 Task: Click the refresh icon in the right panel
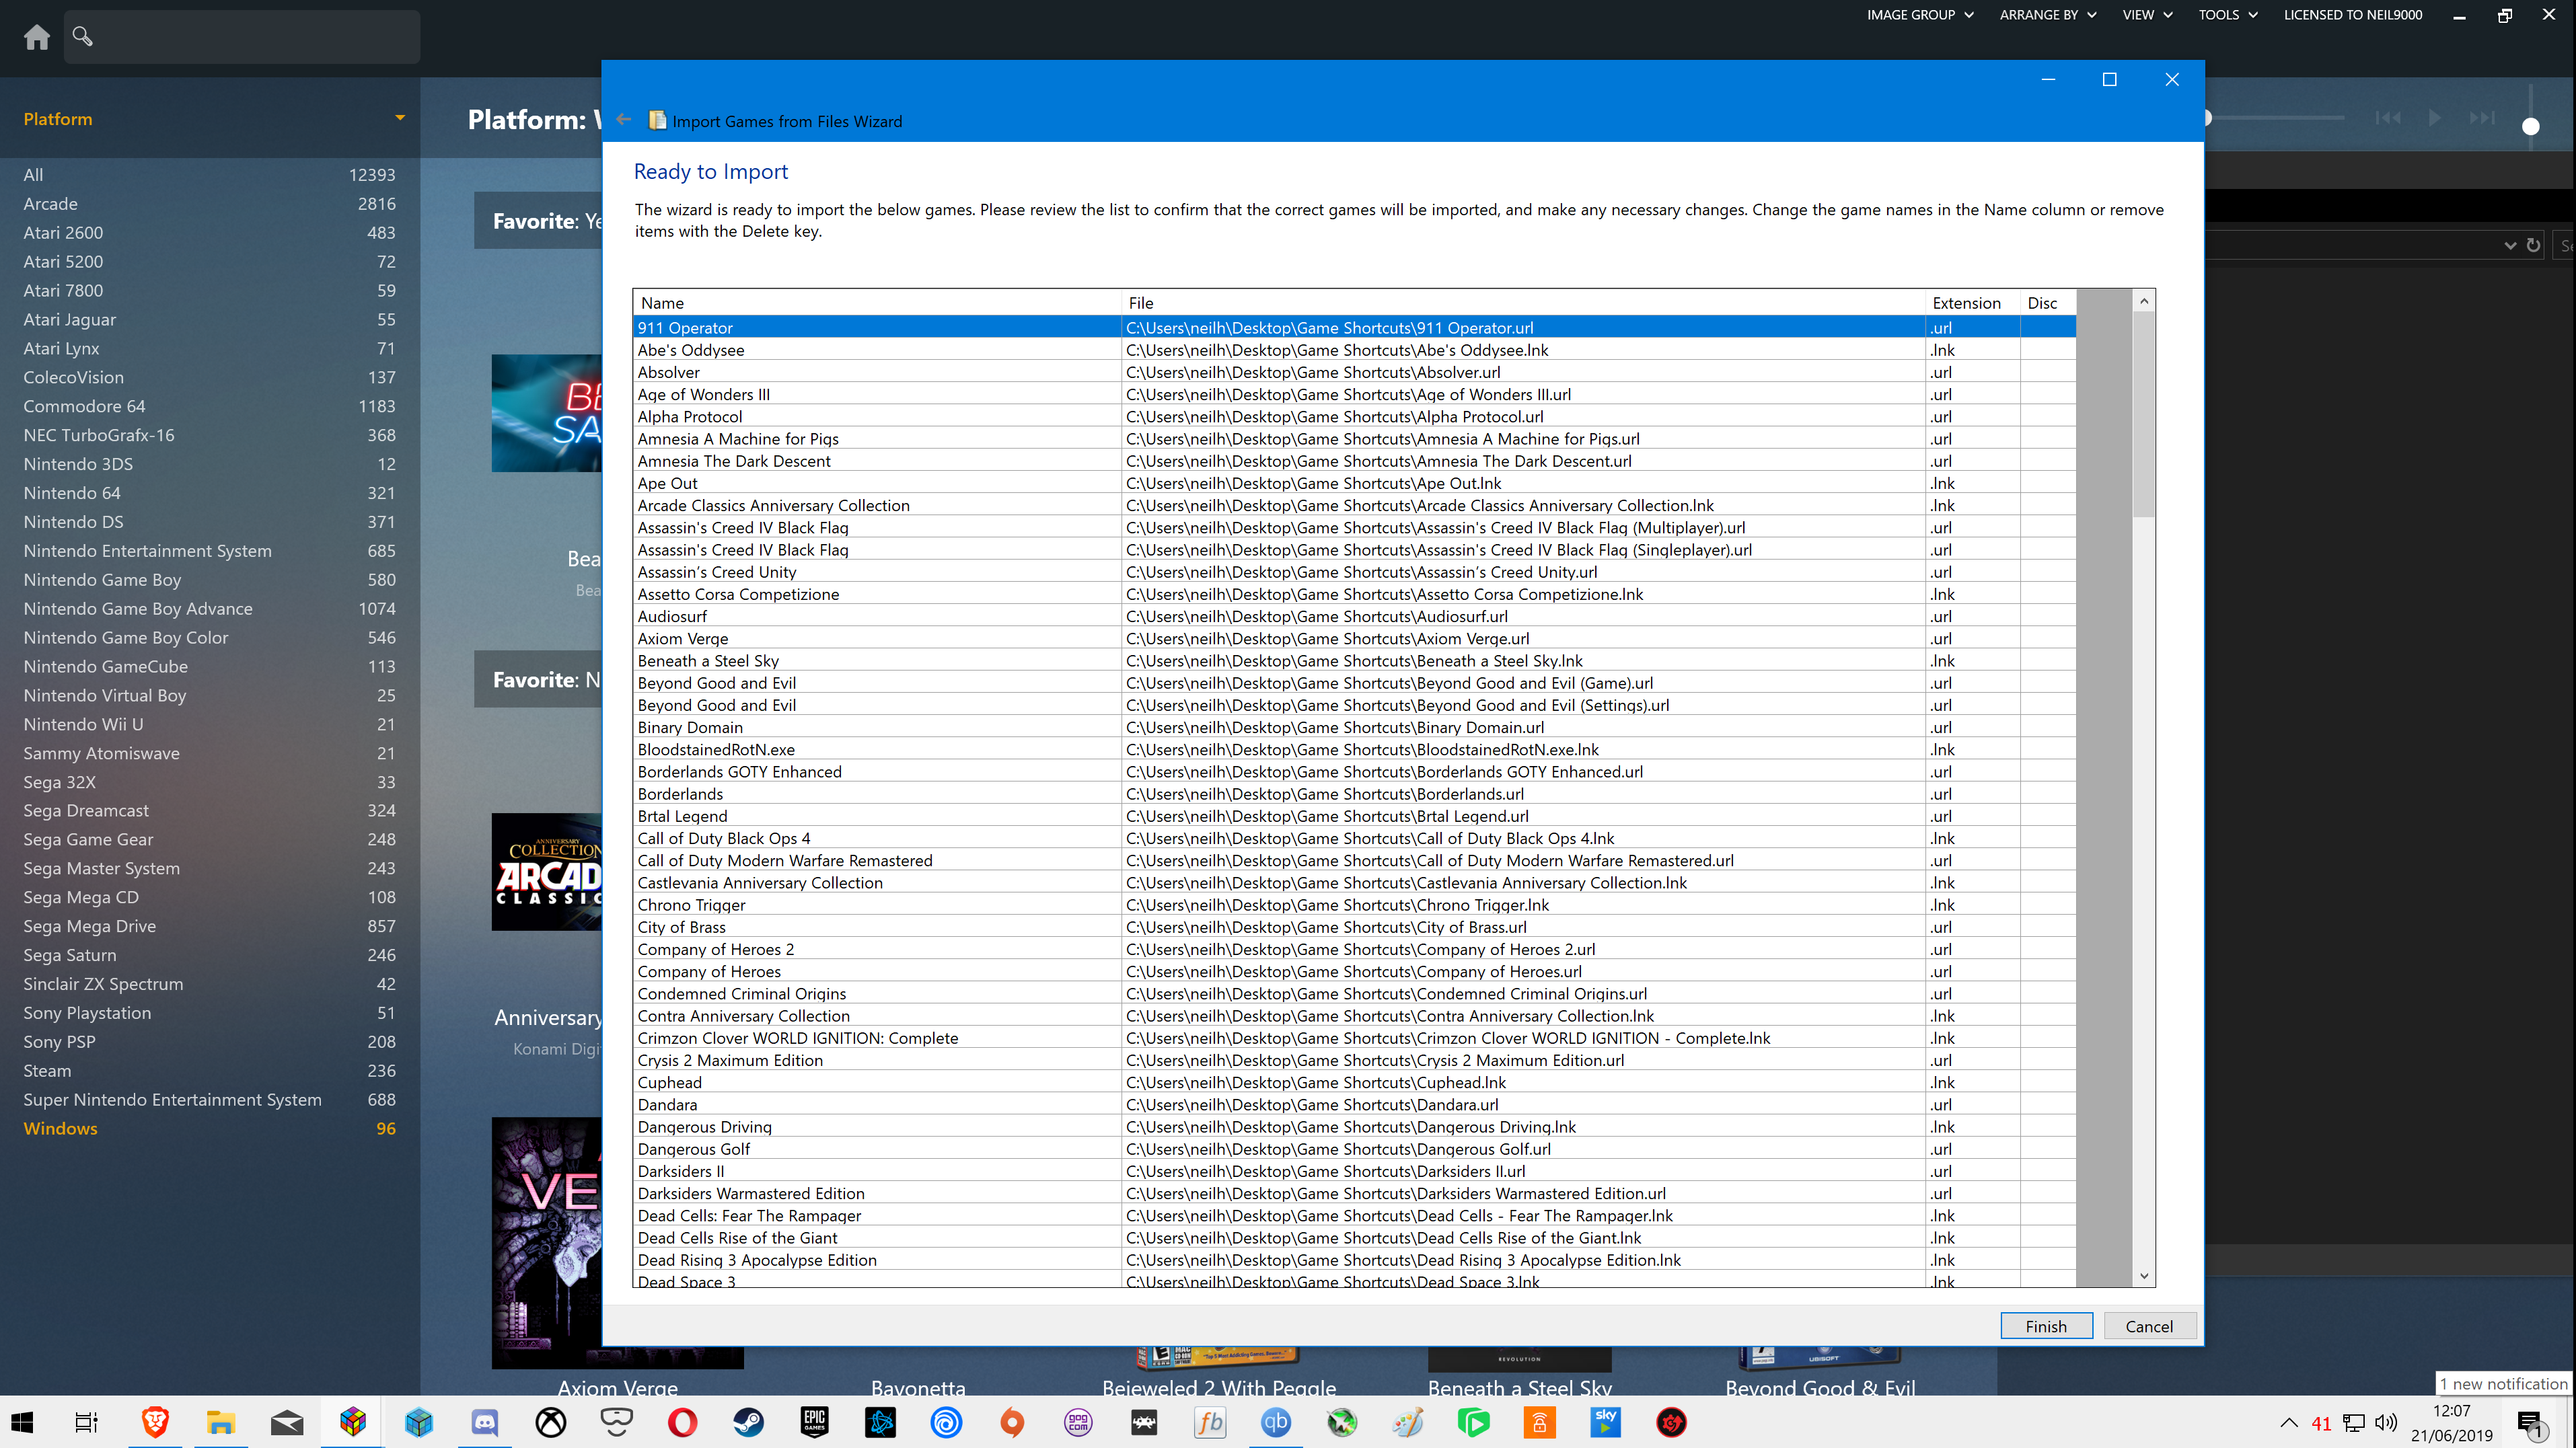(x=2533, y=245)
